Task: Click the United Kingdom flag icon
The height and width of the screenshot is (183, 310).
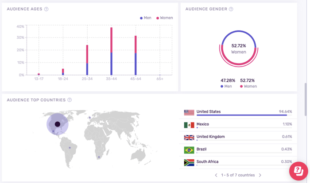Action: click(189, 137)
